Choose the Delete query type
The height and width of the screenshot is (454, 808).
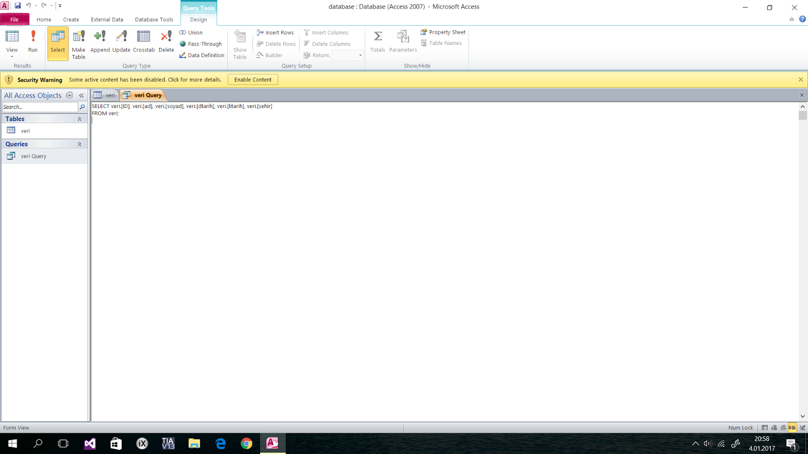[x=166, y=41]
